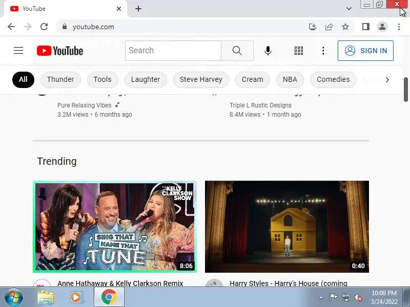Select the All filter chip
The height and width of the screenshot is (307, 410).
[x=23, y=79]
